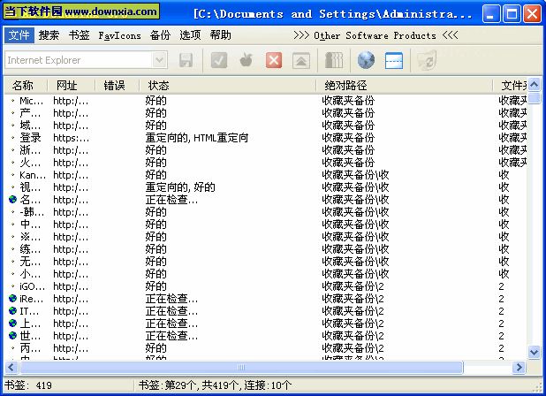546x396 pixels.
Task: Open the 文件 menu
Action: [x=19, y=35]
